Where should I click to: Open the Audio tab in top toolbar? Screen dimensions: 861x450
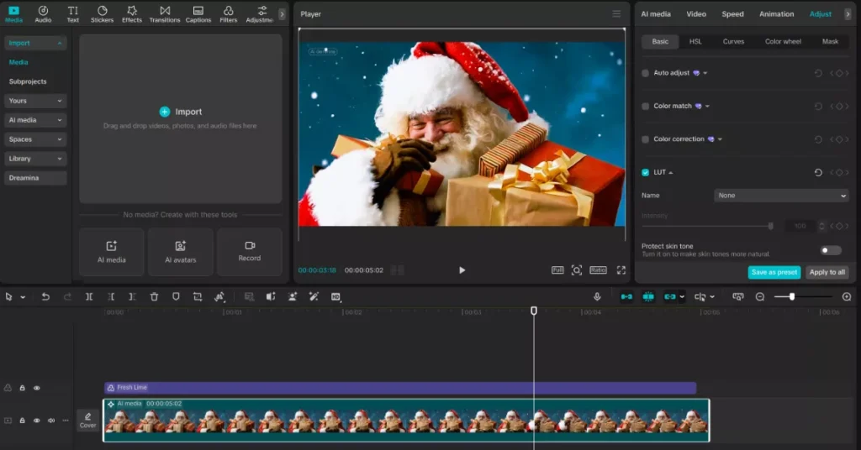[x=43, y=14]
